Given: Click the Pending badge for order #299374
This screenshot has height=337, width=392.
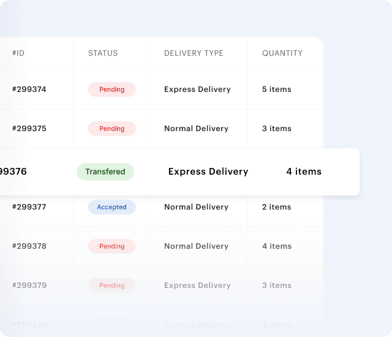Looking at the screenshot, I should 111,89.
